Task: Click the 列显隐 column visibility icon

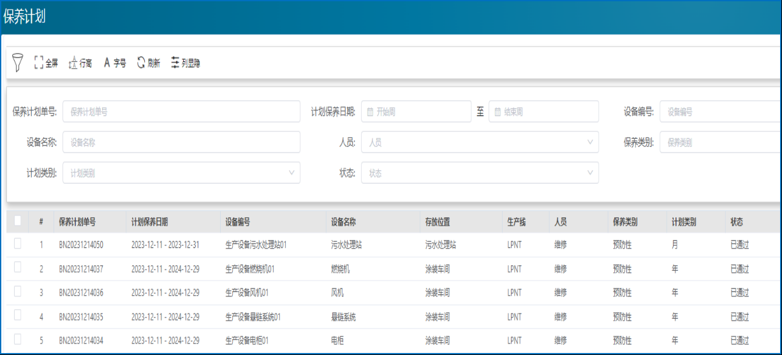Action: click(175, 63)
